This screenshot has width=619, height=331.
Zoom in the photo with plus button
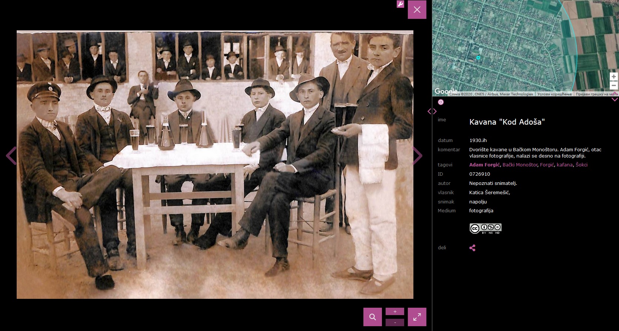point(395,311)
